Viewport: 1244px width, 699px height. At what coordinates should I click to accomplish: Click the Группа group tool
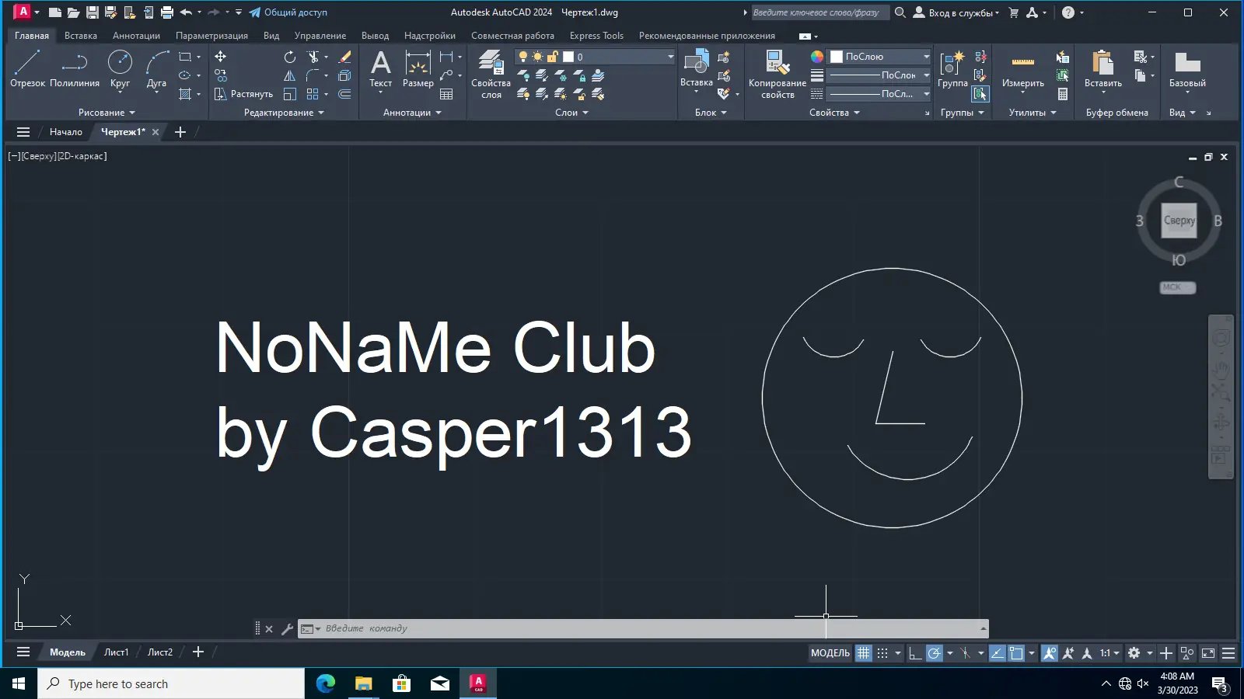pos(952,70)
